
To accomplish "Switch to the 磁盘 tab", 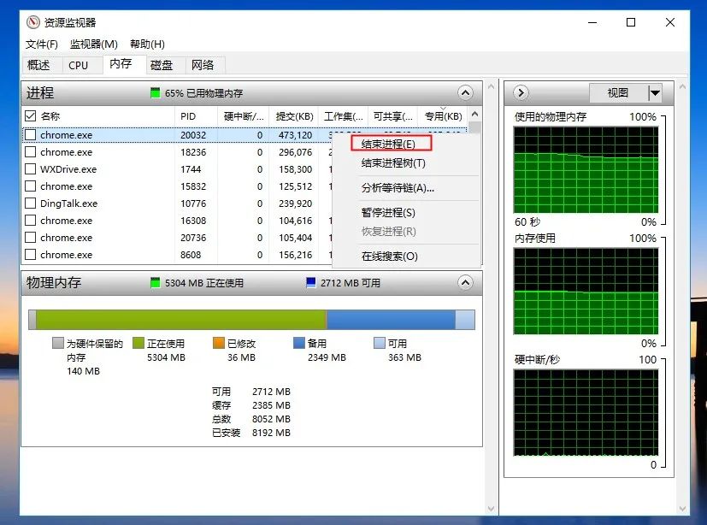I will click(162, 65).
